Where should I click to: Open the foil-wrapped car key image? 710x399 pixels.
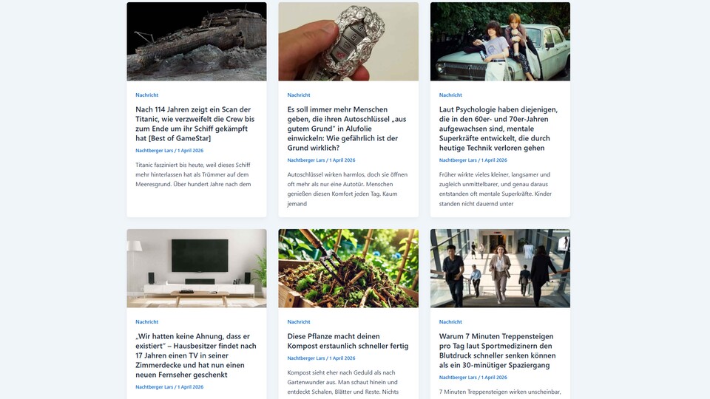[x=348, y=41]
